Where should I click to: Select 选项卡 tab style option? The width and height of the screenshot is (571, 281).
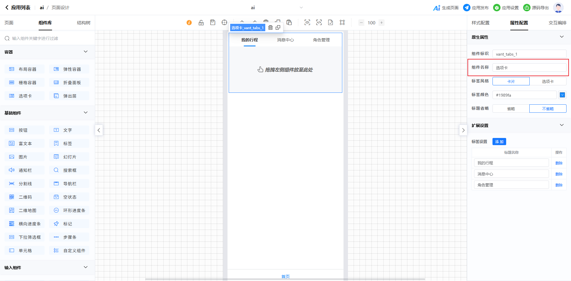548,81
